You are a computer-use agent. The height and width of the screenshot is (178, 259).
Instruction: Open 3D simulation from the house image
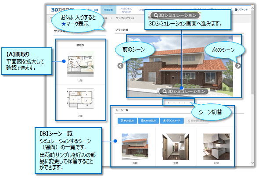click(183, 91)
